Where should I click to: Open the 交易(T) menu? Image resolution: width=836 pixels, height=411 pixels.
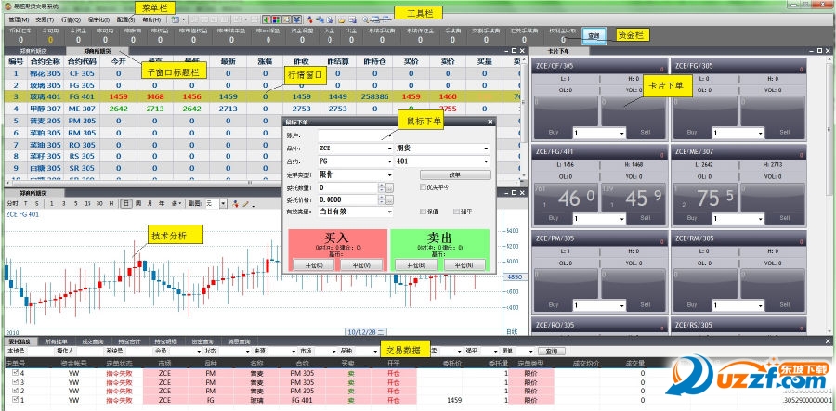click(x=45, y=19)
